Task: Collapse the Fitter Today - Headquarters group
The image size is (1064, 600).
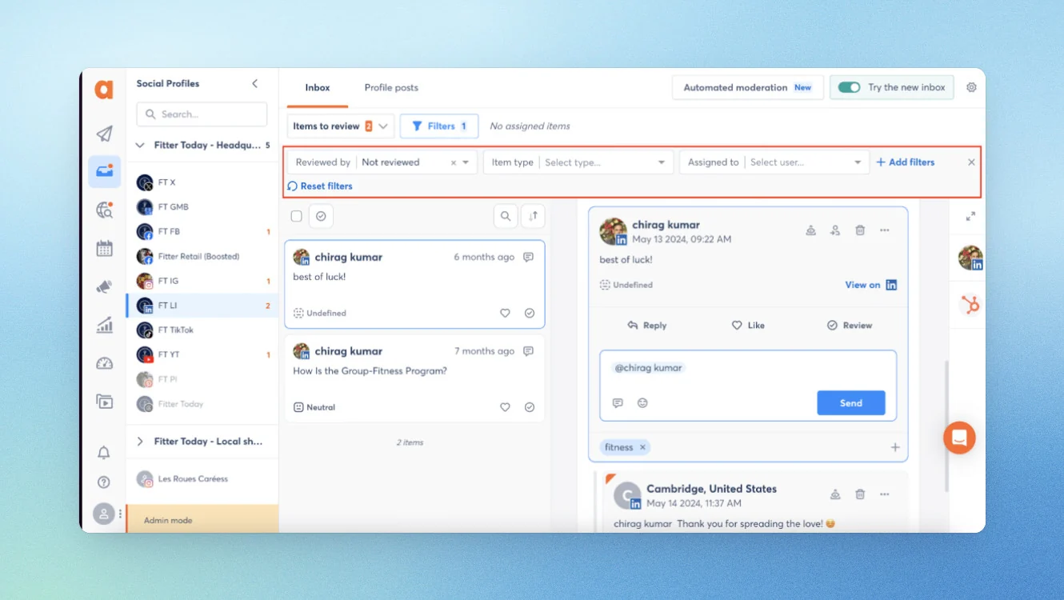Action: click(x=140, y=146)
